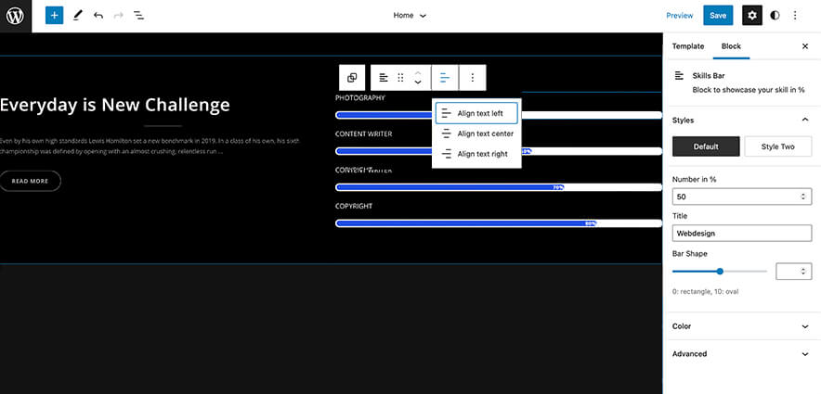Open the editor options menu
Screen dimensions: 821x394
(x=795, y=16)
